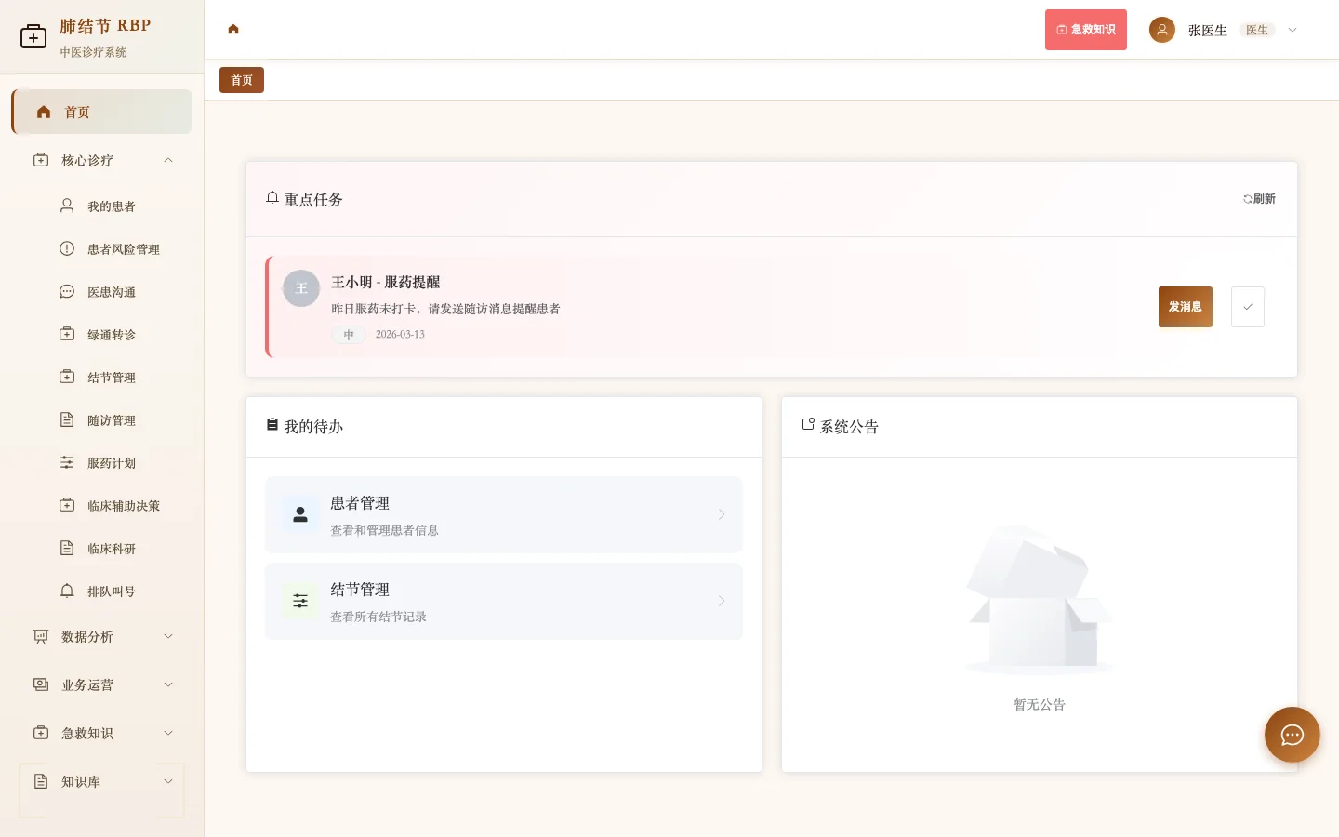Viewport: 1339px width, 837px height.
Task: Click the 王小明 - 服药提醒 title
Action: pyautogui.click(x=386, y=282)
